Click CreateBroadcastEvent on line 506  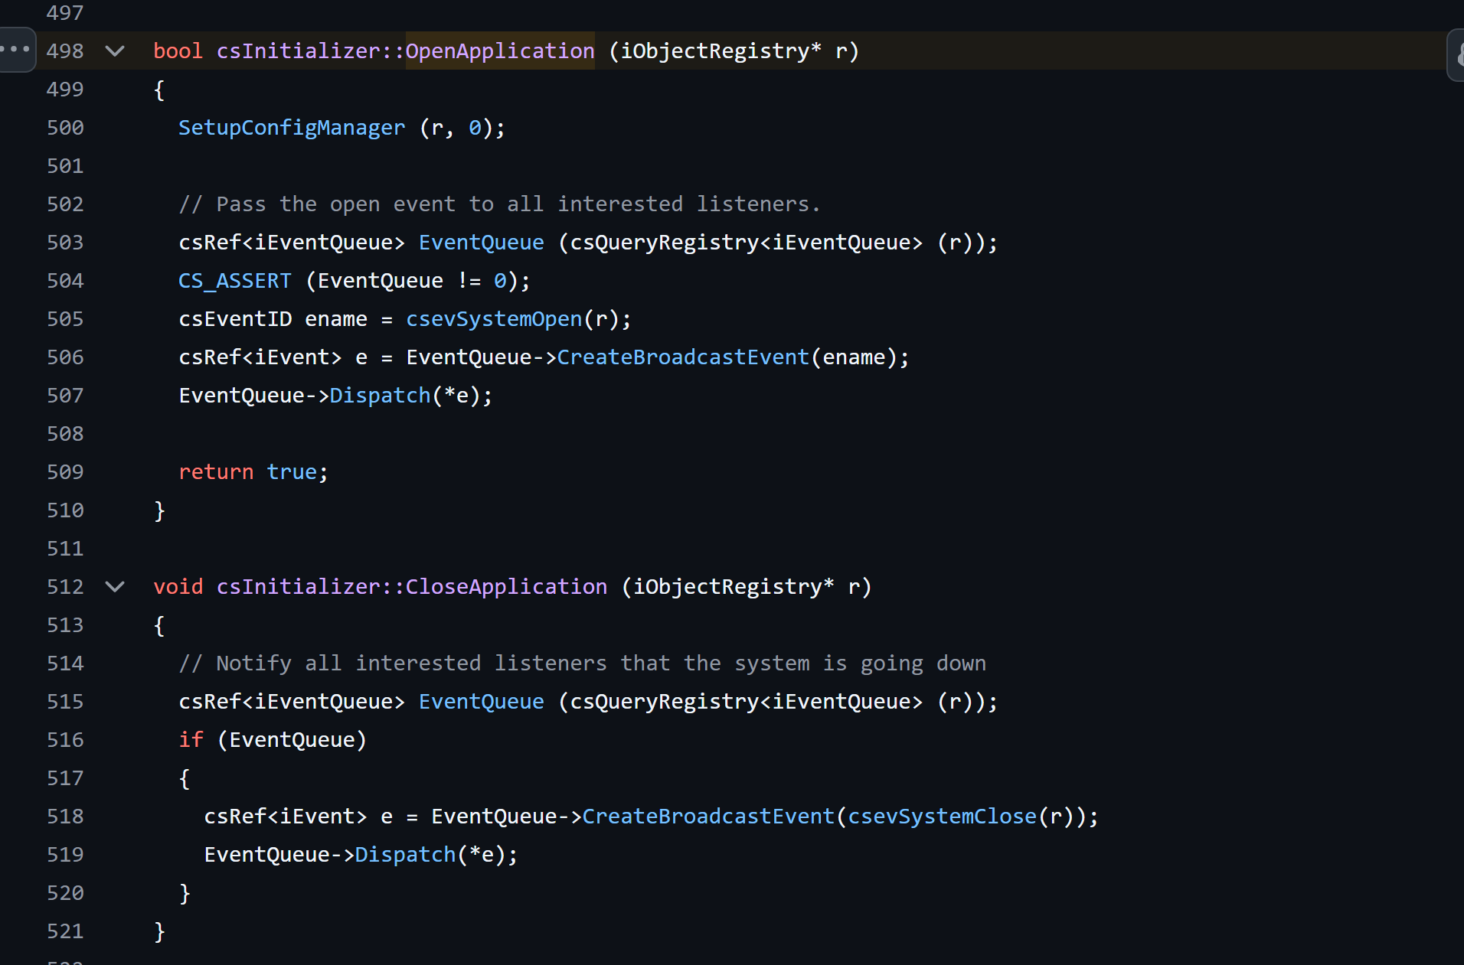[682, 357]
